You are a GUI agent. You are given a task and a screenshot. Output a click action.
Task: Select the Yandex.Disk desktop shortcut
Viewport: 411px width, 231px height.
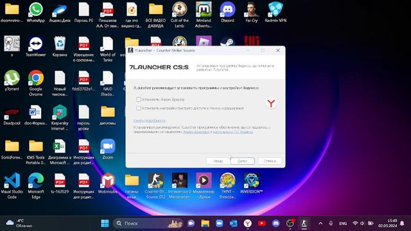60,12
